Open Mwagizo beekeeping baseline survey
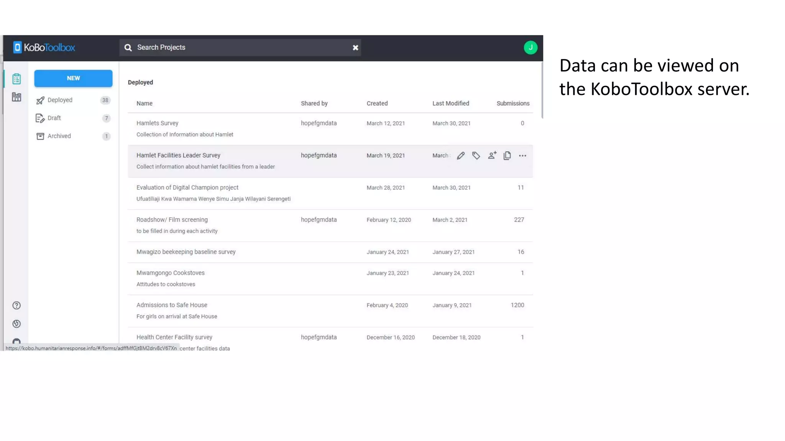This screenshot has width=785, height=441. pos(186,252)
